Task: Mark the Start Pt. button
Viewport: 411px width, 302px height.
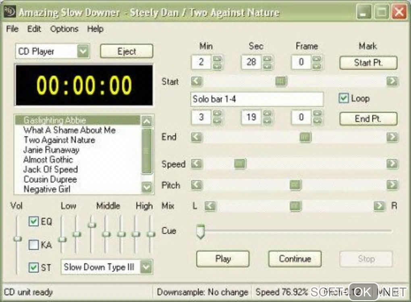Action: pos(368,62)
